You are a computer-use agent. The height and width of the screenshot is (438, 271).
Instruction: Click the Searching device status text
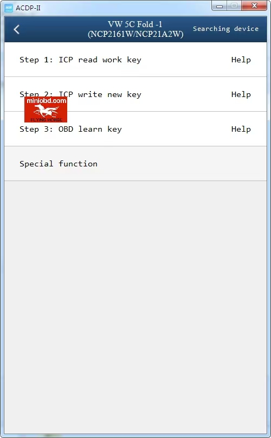pyautogui.click(x=225, y=29)
